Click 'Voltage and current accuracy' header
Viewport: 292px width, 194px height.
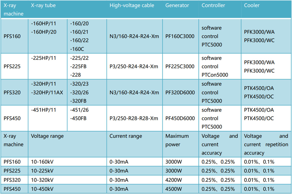coord(220,144)
